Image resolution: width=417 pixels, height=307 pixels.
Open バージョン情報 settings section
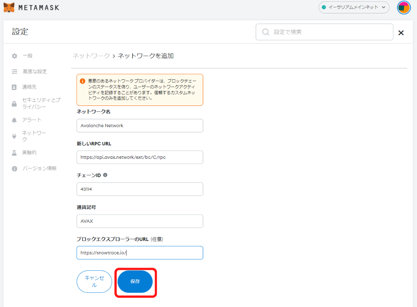point(40,169)
